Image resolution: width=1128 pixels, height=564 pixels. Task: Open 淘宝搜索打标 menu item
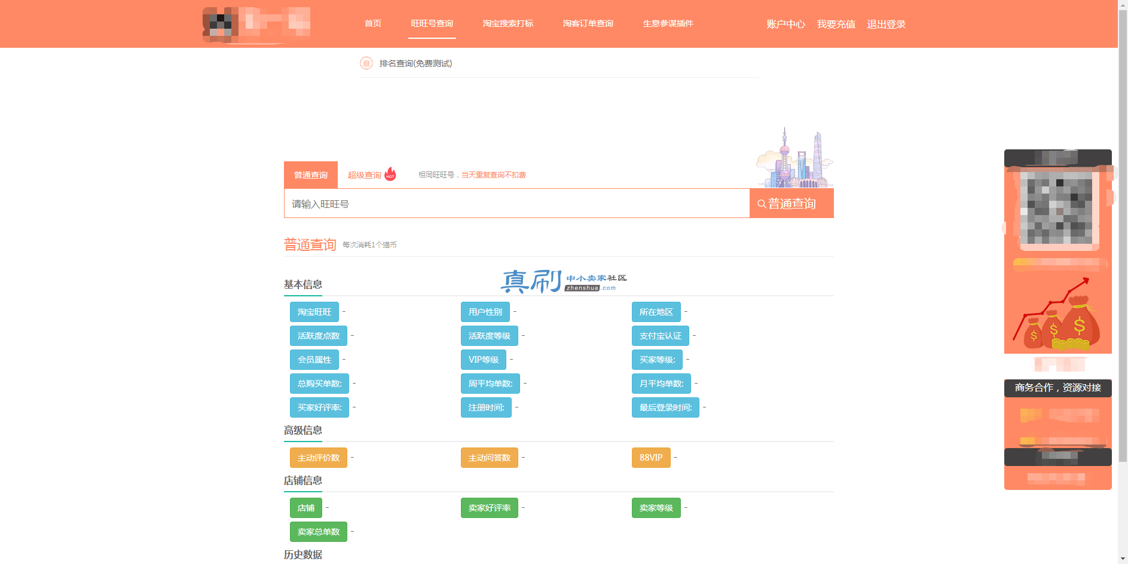coord(508,24)
